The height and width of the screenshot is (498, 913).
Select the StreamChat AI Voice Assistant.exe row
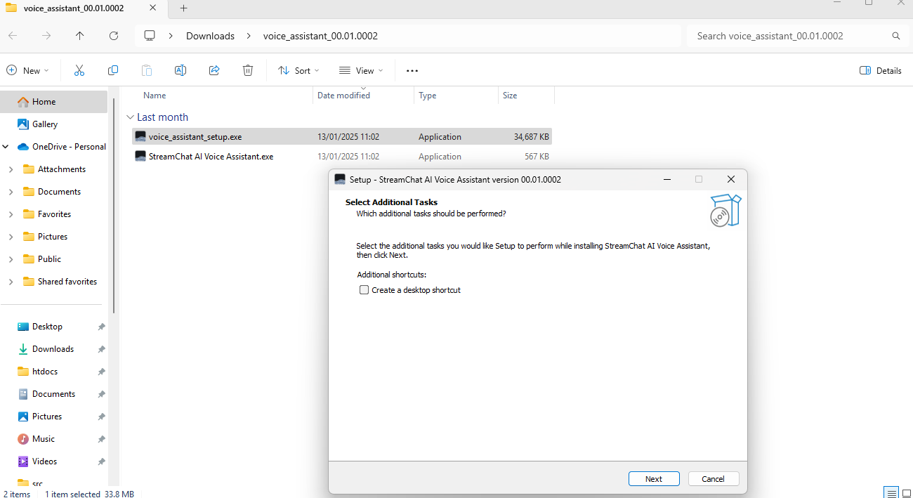(342, 157)
